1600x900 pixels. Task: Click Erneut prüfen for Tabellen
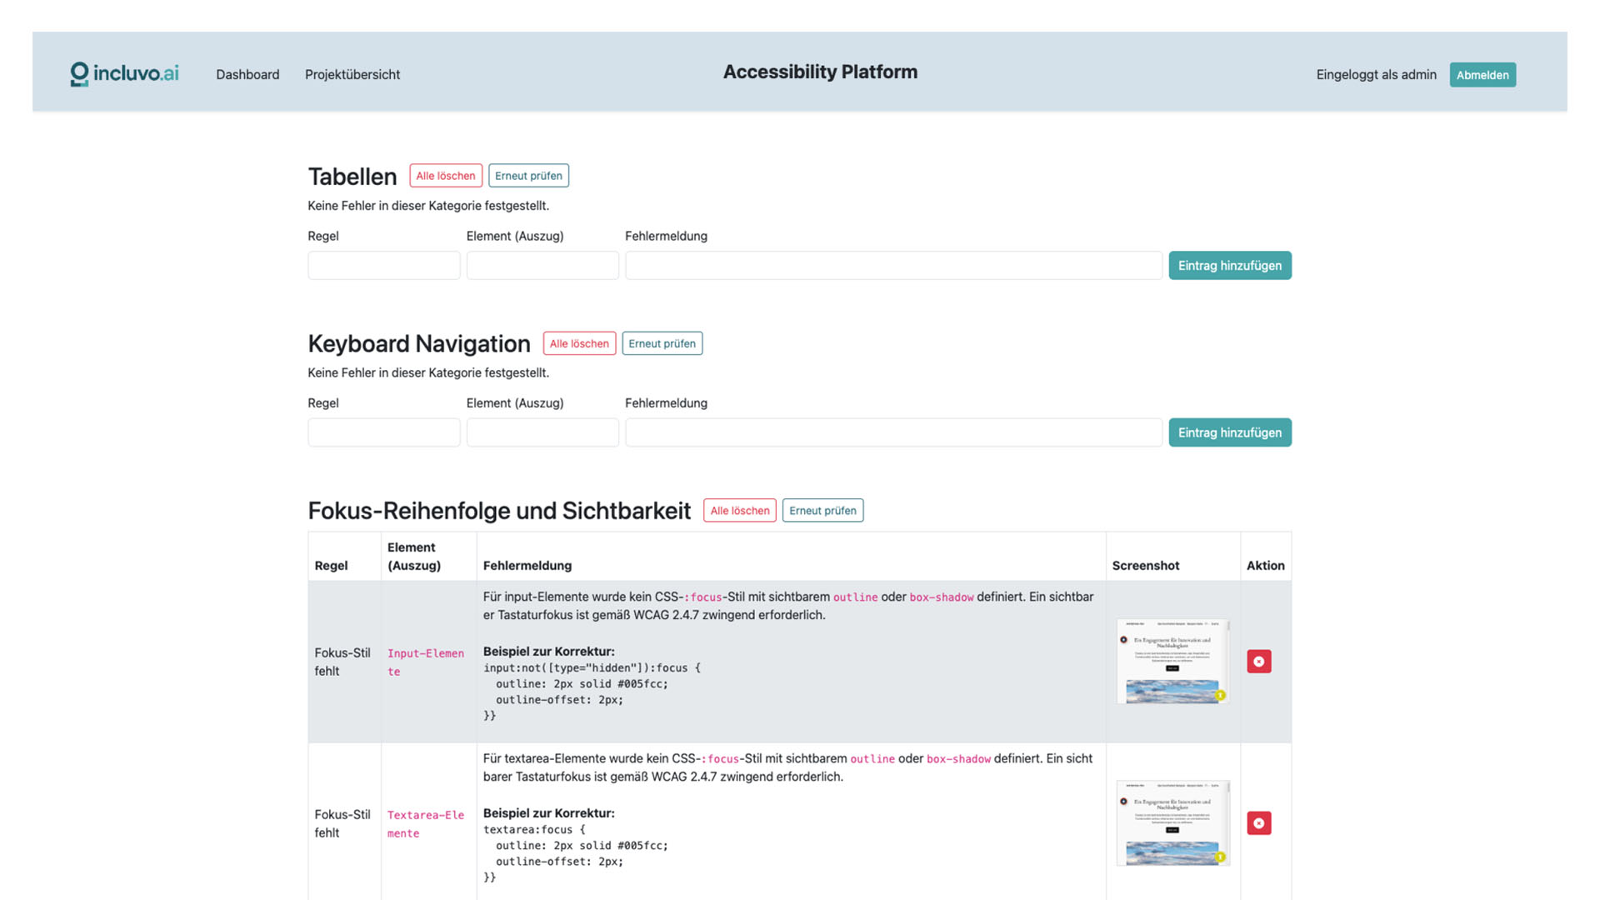pyautogui.click(x=528, y=176)
